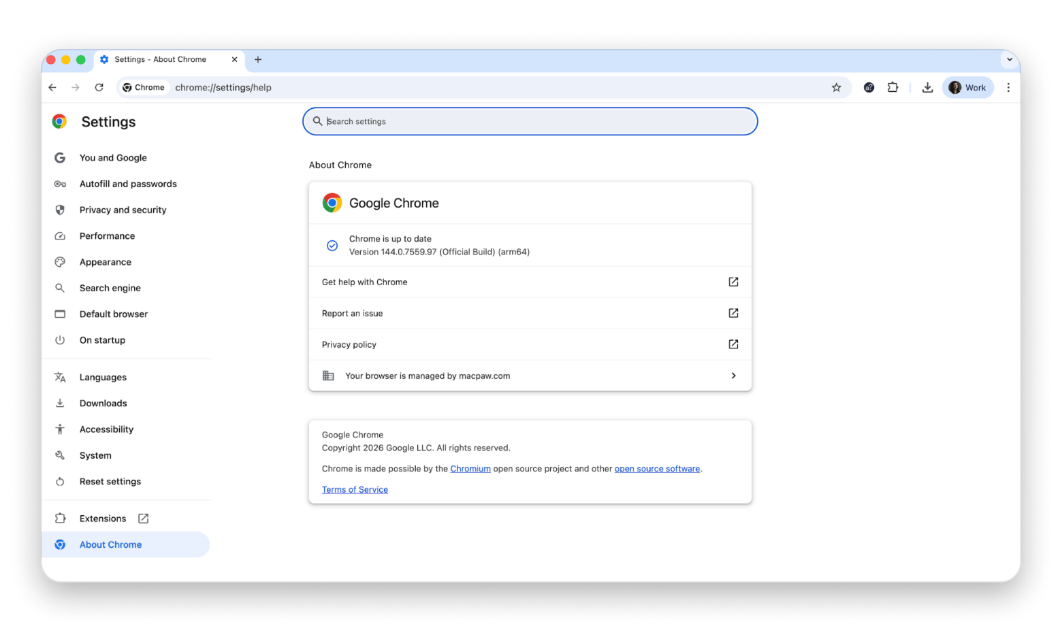
Task: Click the Work profile avatar
Action: pyautogui.click(x=967, y=87)
